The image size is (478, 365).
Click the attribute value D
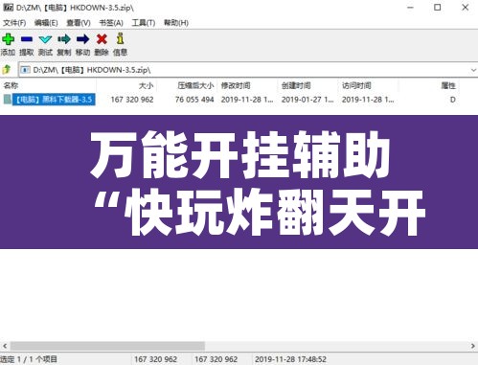pos(452,100)
